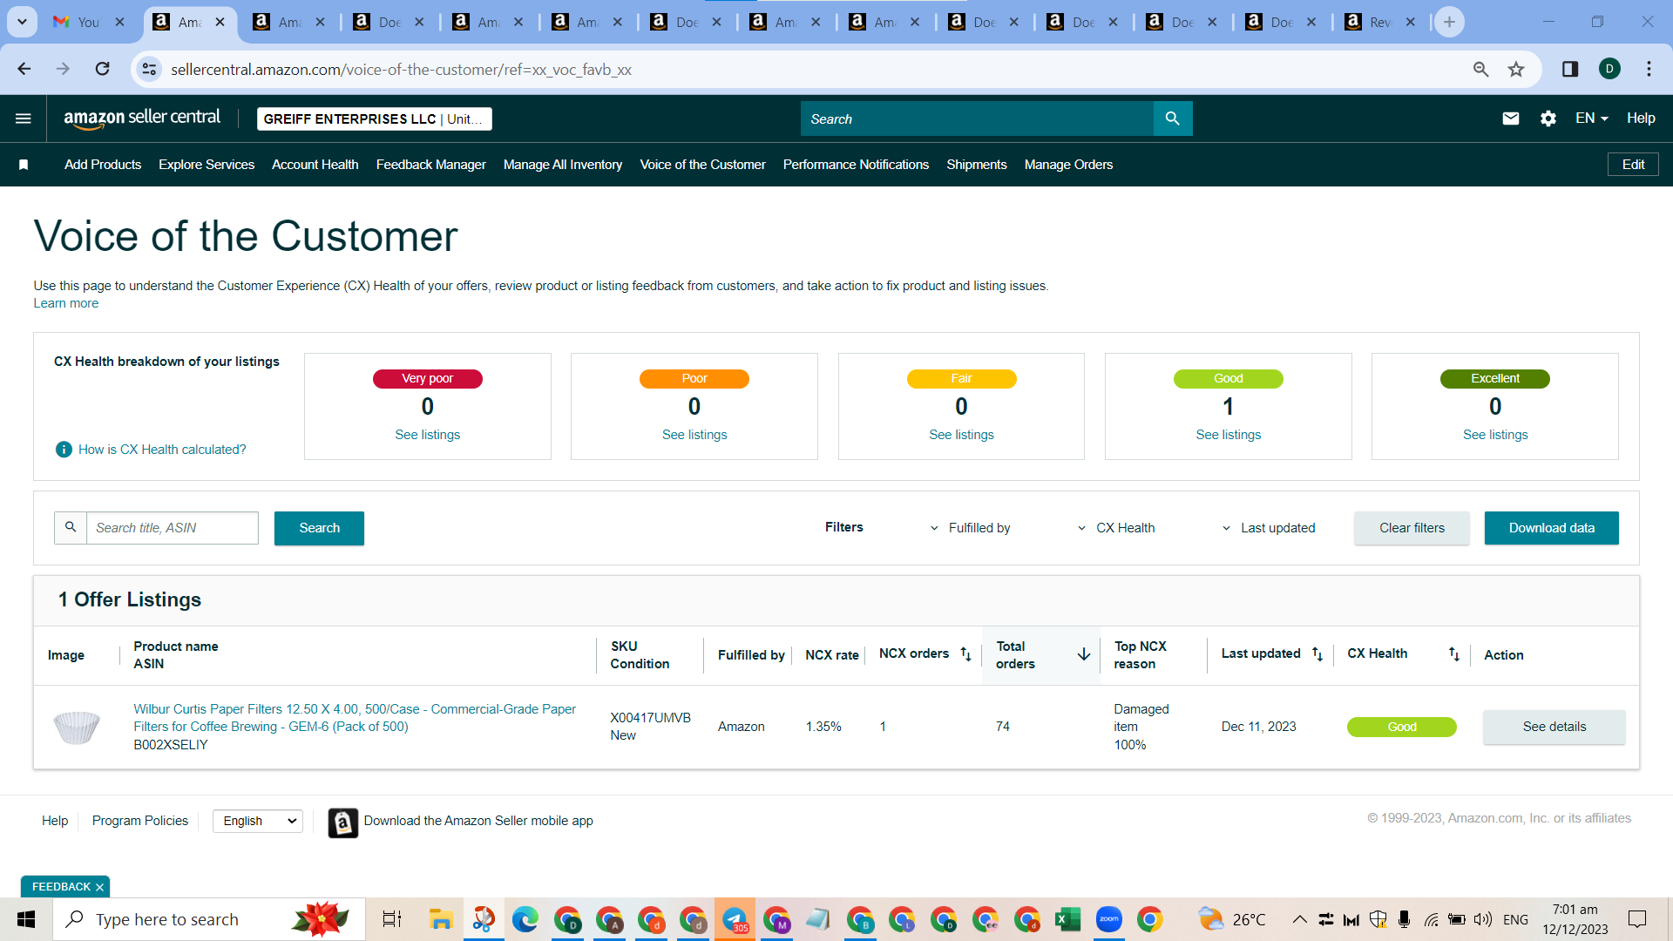Click the coffee filter product thumbnail

[77, 727]
